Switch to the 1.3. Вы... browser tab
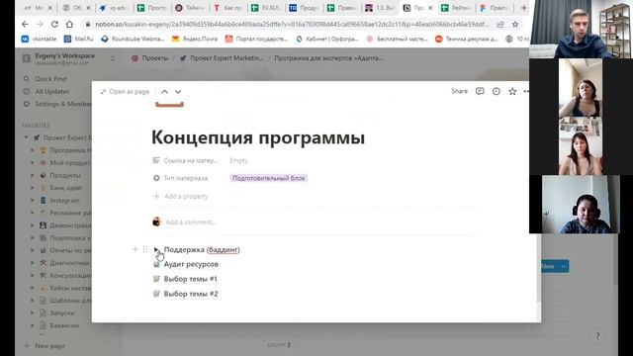The width and height of the screenshot is (633, 356). (380, 8)
